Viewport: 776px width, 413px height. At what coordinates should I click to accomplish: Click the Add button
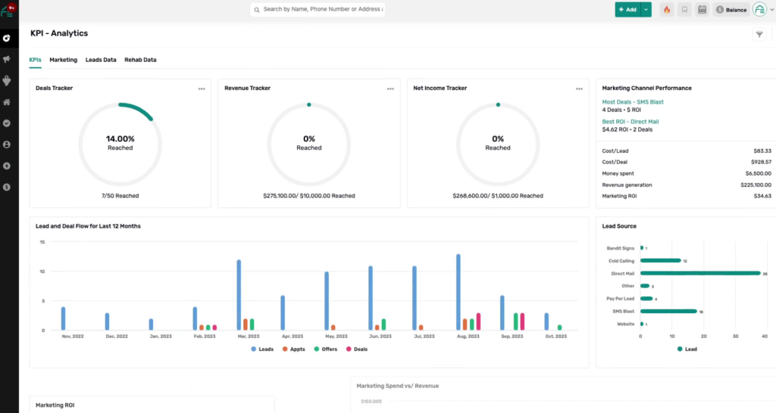628,9
